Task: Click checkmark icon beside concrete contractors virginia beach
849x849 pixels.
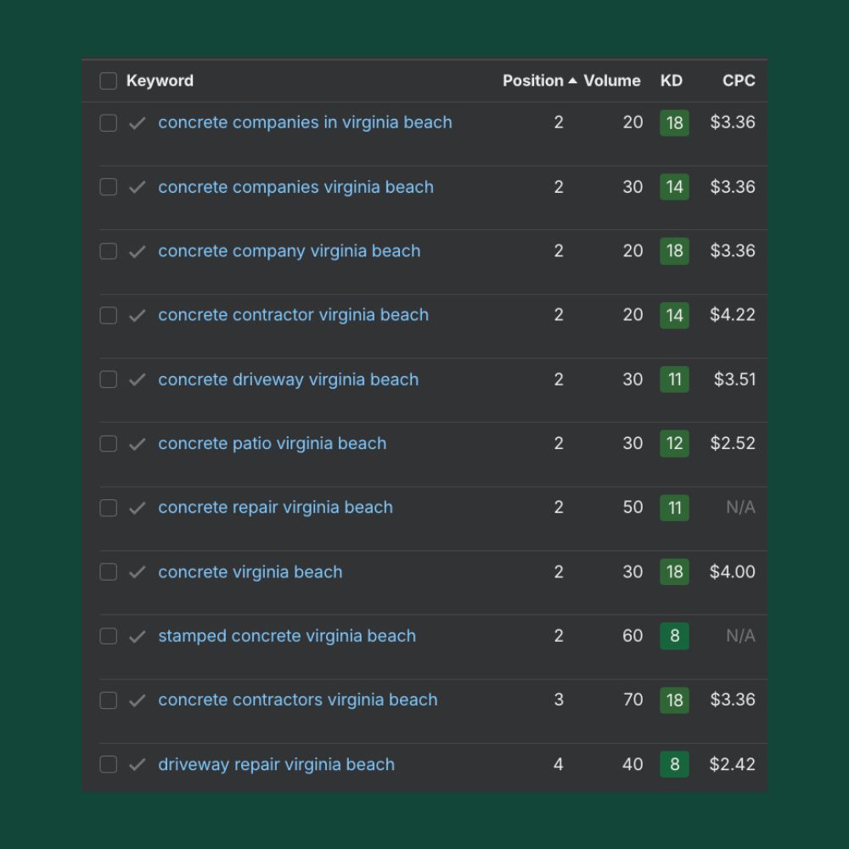Action: (x=137, y=700)
